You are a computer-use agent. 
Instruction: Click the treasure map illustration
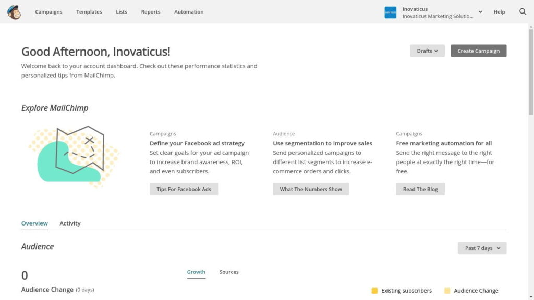(x=74, y=156)
